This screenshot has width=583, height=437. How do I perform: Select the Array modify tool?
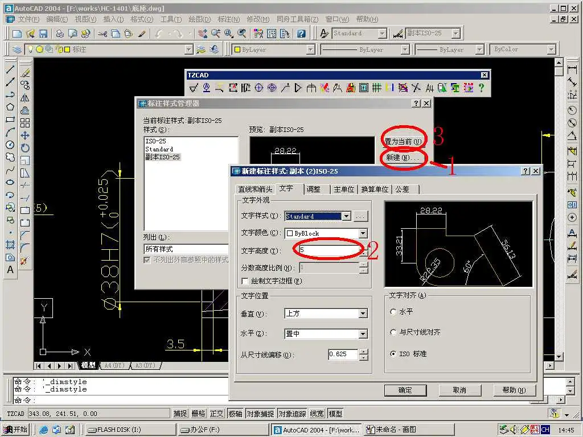(x=25, y=123)
